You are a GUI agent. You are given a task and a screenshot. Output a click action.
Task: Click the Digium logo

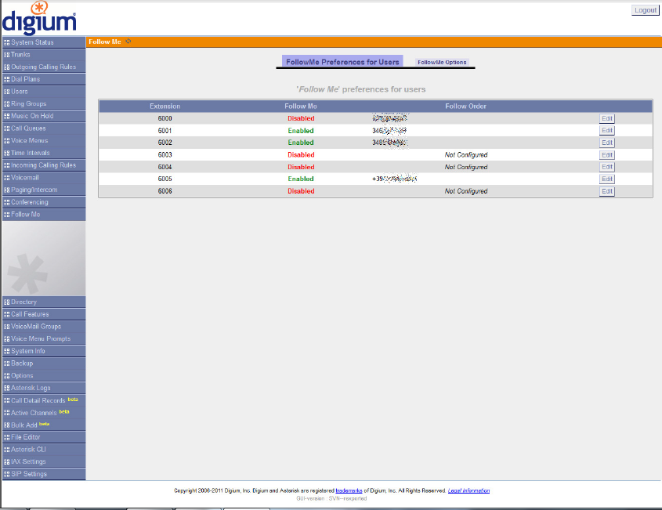(x=39, y=18)
